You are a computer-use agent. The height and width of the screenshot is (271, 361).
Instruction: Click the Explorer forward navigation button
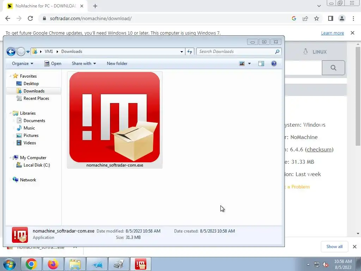(x=21, y=52)
